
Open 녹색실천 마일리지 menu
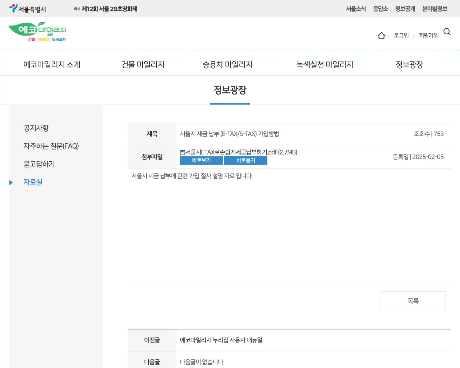point(325,65)
